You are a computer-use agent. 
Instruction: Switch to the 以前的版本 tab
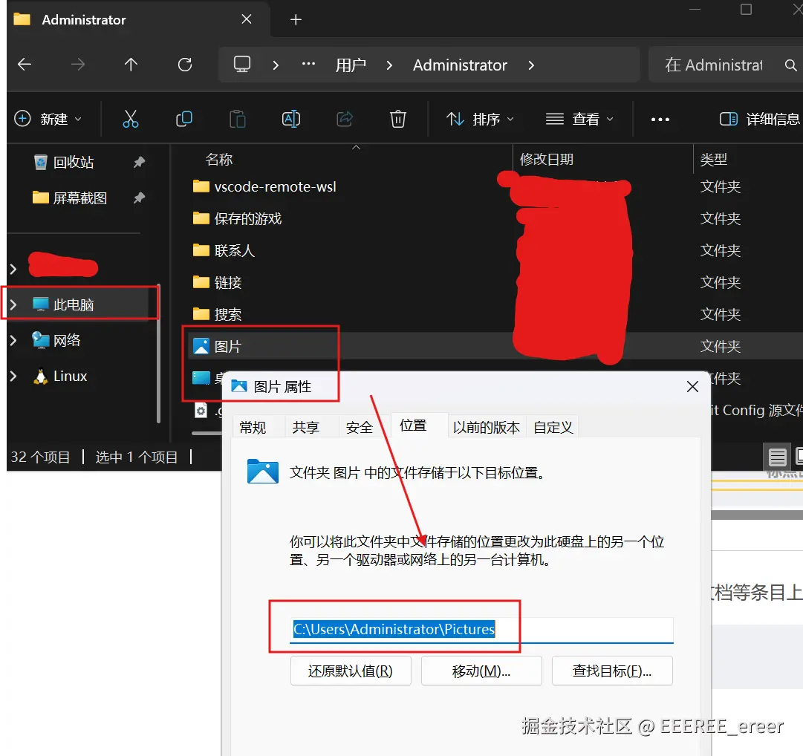point(486,427)
